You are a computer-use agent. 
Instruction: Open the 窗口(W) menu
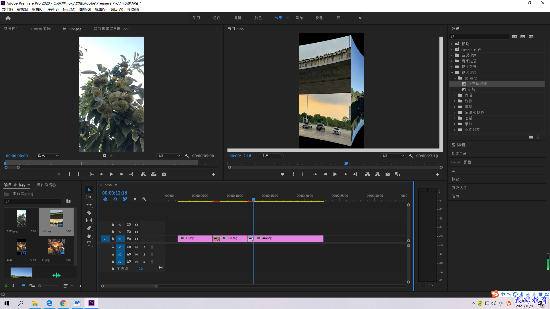(117, 9)
